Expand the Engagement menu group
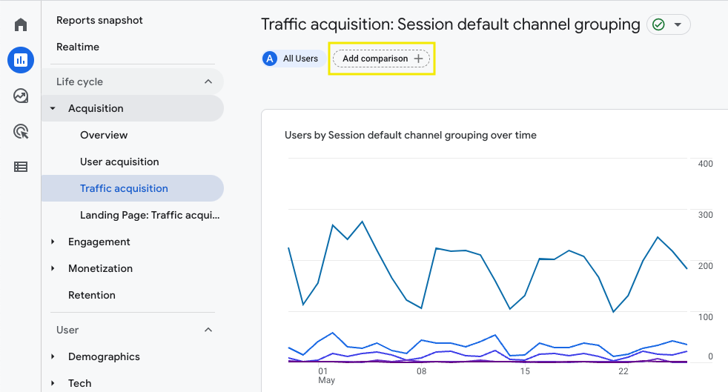 (x=53, y=242)
